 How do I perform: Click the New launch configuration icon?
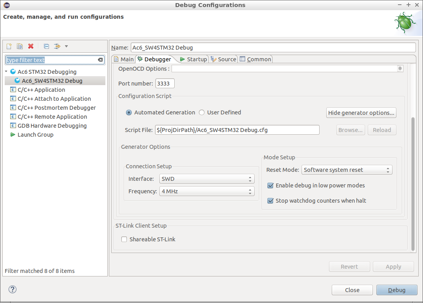tap(9, 46)
